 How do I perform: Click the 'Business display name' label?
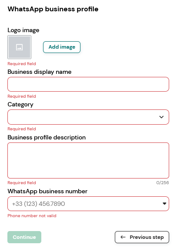pyautogui.click(x=40, y=72)
